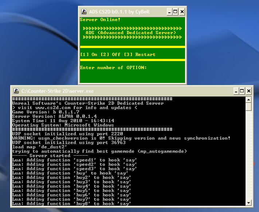This screenshot has width=259, height=212.
Task: Click the Lua line adding function 'speed1'
Action: (75, 160)
